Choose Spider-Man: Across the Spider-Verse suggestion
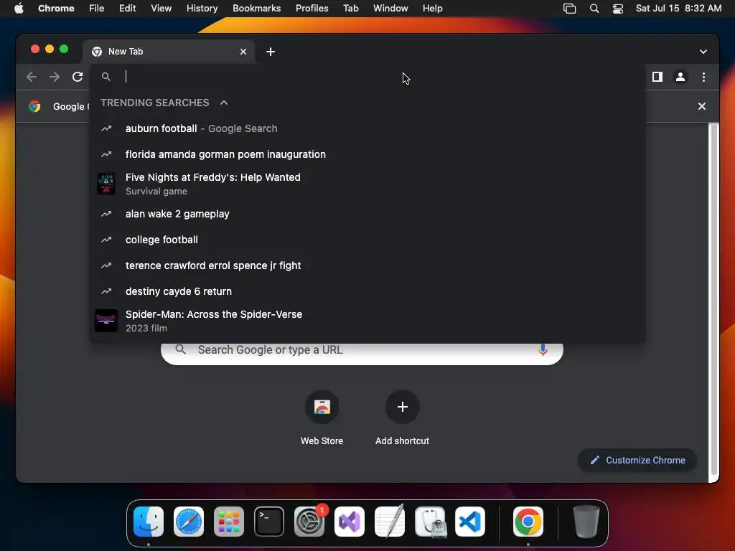Viewport: 735px width, 551px height. (x=367, y=321)
